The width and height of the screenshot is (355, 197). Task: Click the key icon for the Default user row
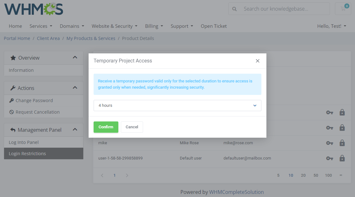point(330,158)
